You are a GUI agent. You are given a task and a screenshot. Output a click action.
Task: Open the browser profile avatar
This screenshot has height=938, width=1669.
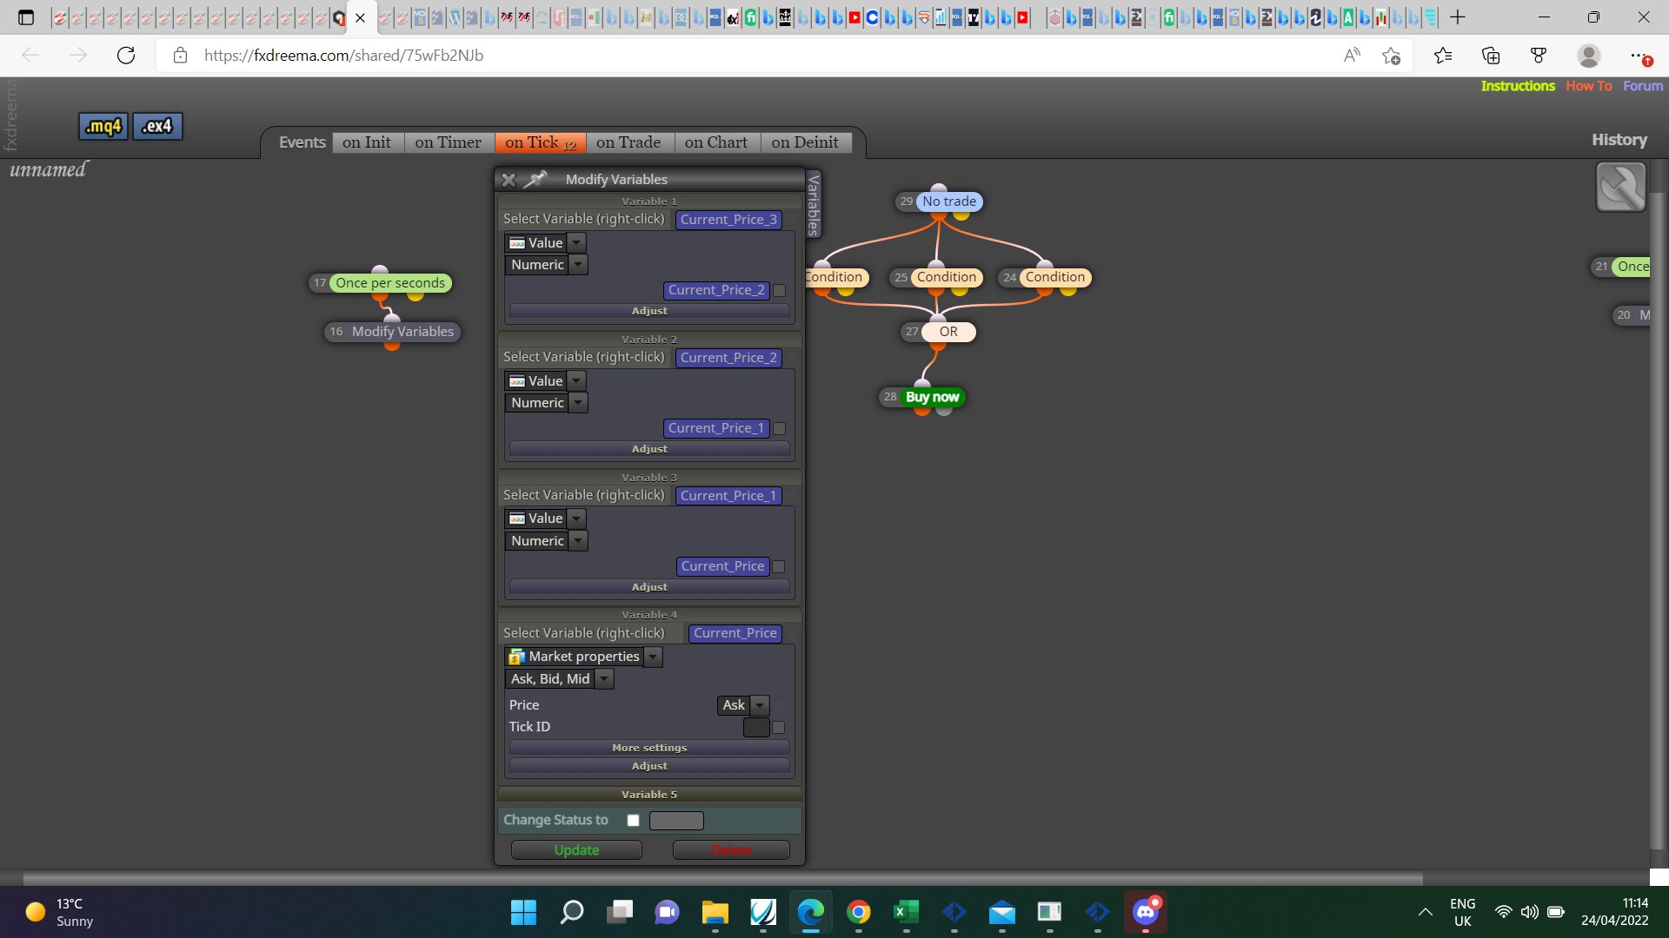coord(1589,56)
